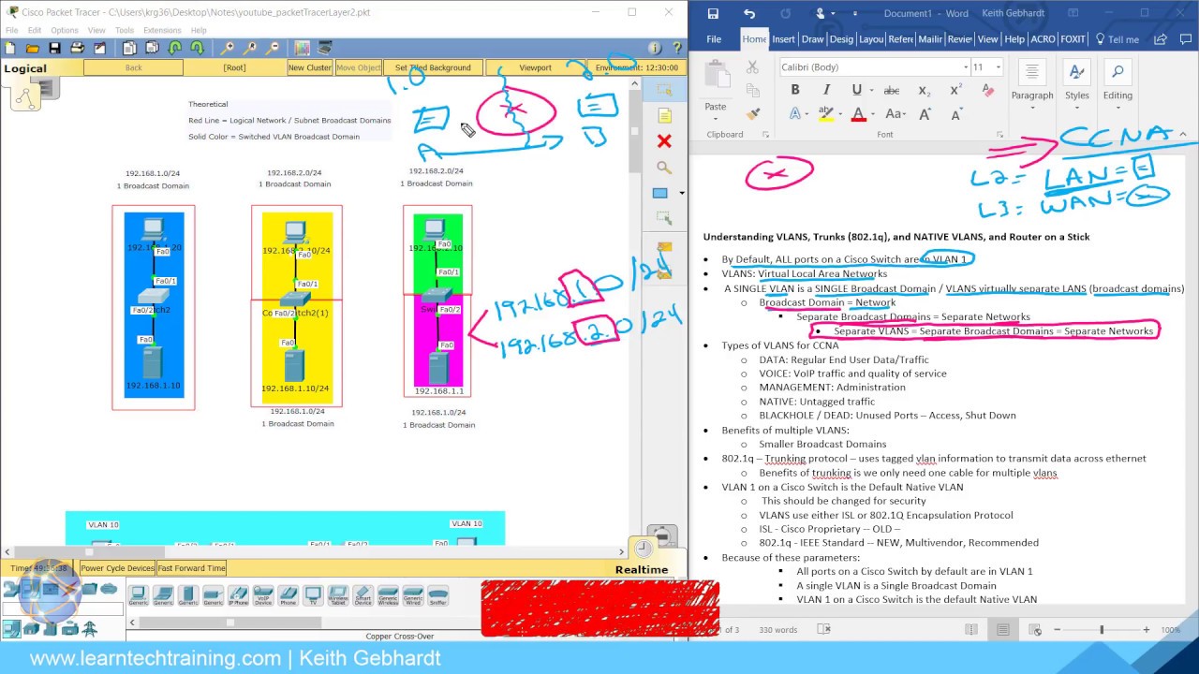Select Generic PC end device icon
The image size is (1199, 674).
pyautogui.click(x=138, y=595)
